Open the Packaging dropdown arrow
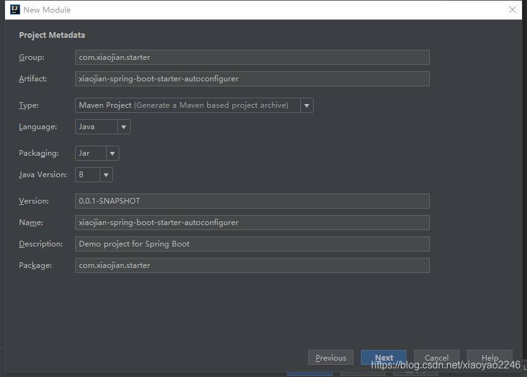 point(112,153)
